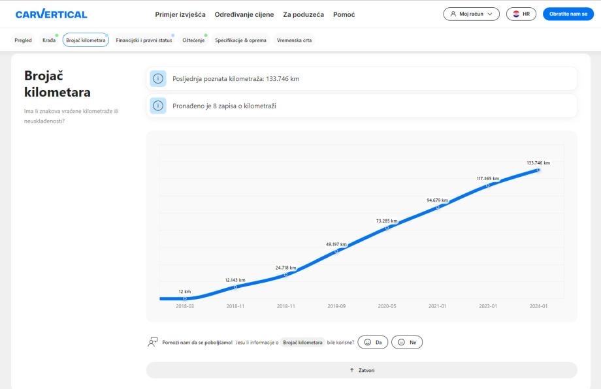Open the Moj račun dropdown
This screenshot has height=389, width=601.
coord(471,14)
